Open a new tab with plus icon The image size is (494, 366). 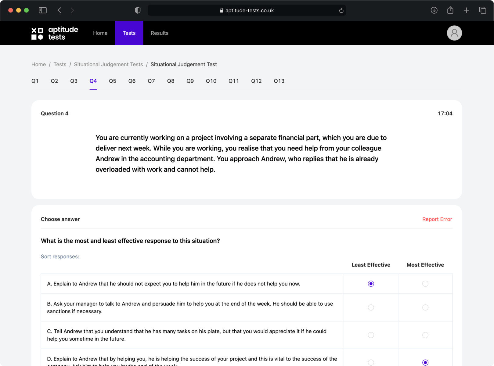pos(466,10)
